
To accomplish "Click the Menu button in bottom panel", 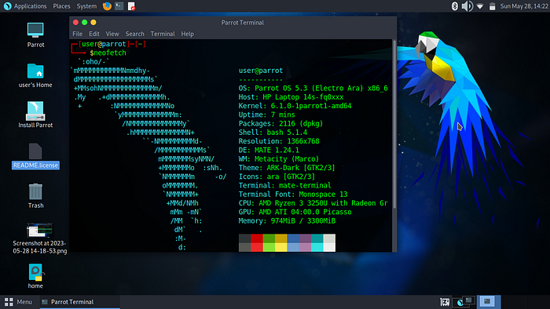I will pos(18,302).
